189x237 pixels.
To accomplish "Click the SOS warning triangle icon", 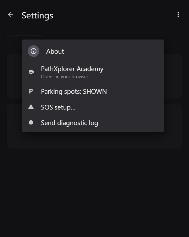I will pyautogui.click(x=31, y=107).
